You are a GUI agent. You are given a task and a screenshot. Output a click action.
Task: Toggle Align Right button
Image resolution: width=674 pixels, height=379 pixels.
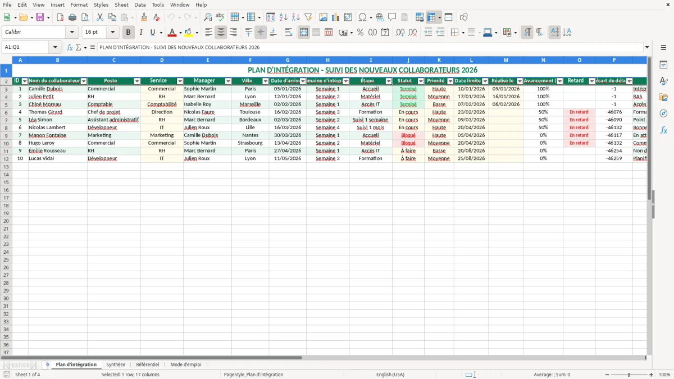coord(234,33)
